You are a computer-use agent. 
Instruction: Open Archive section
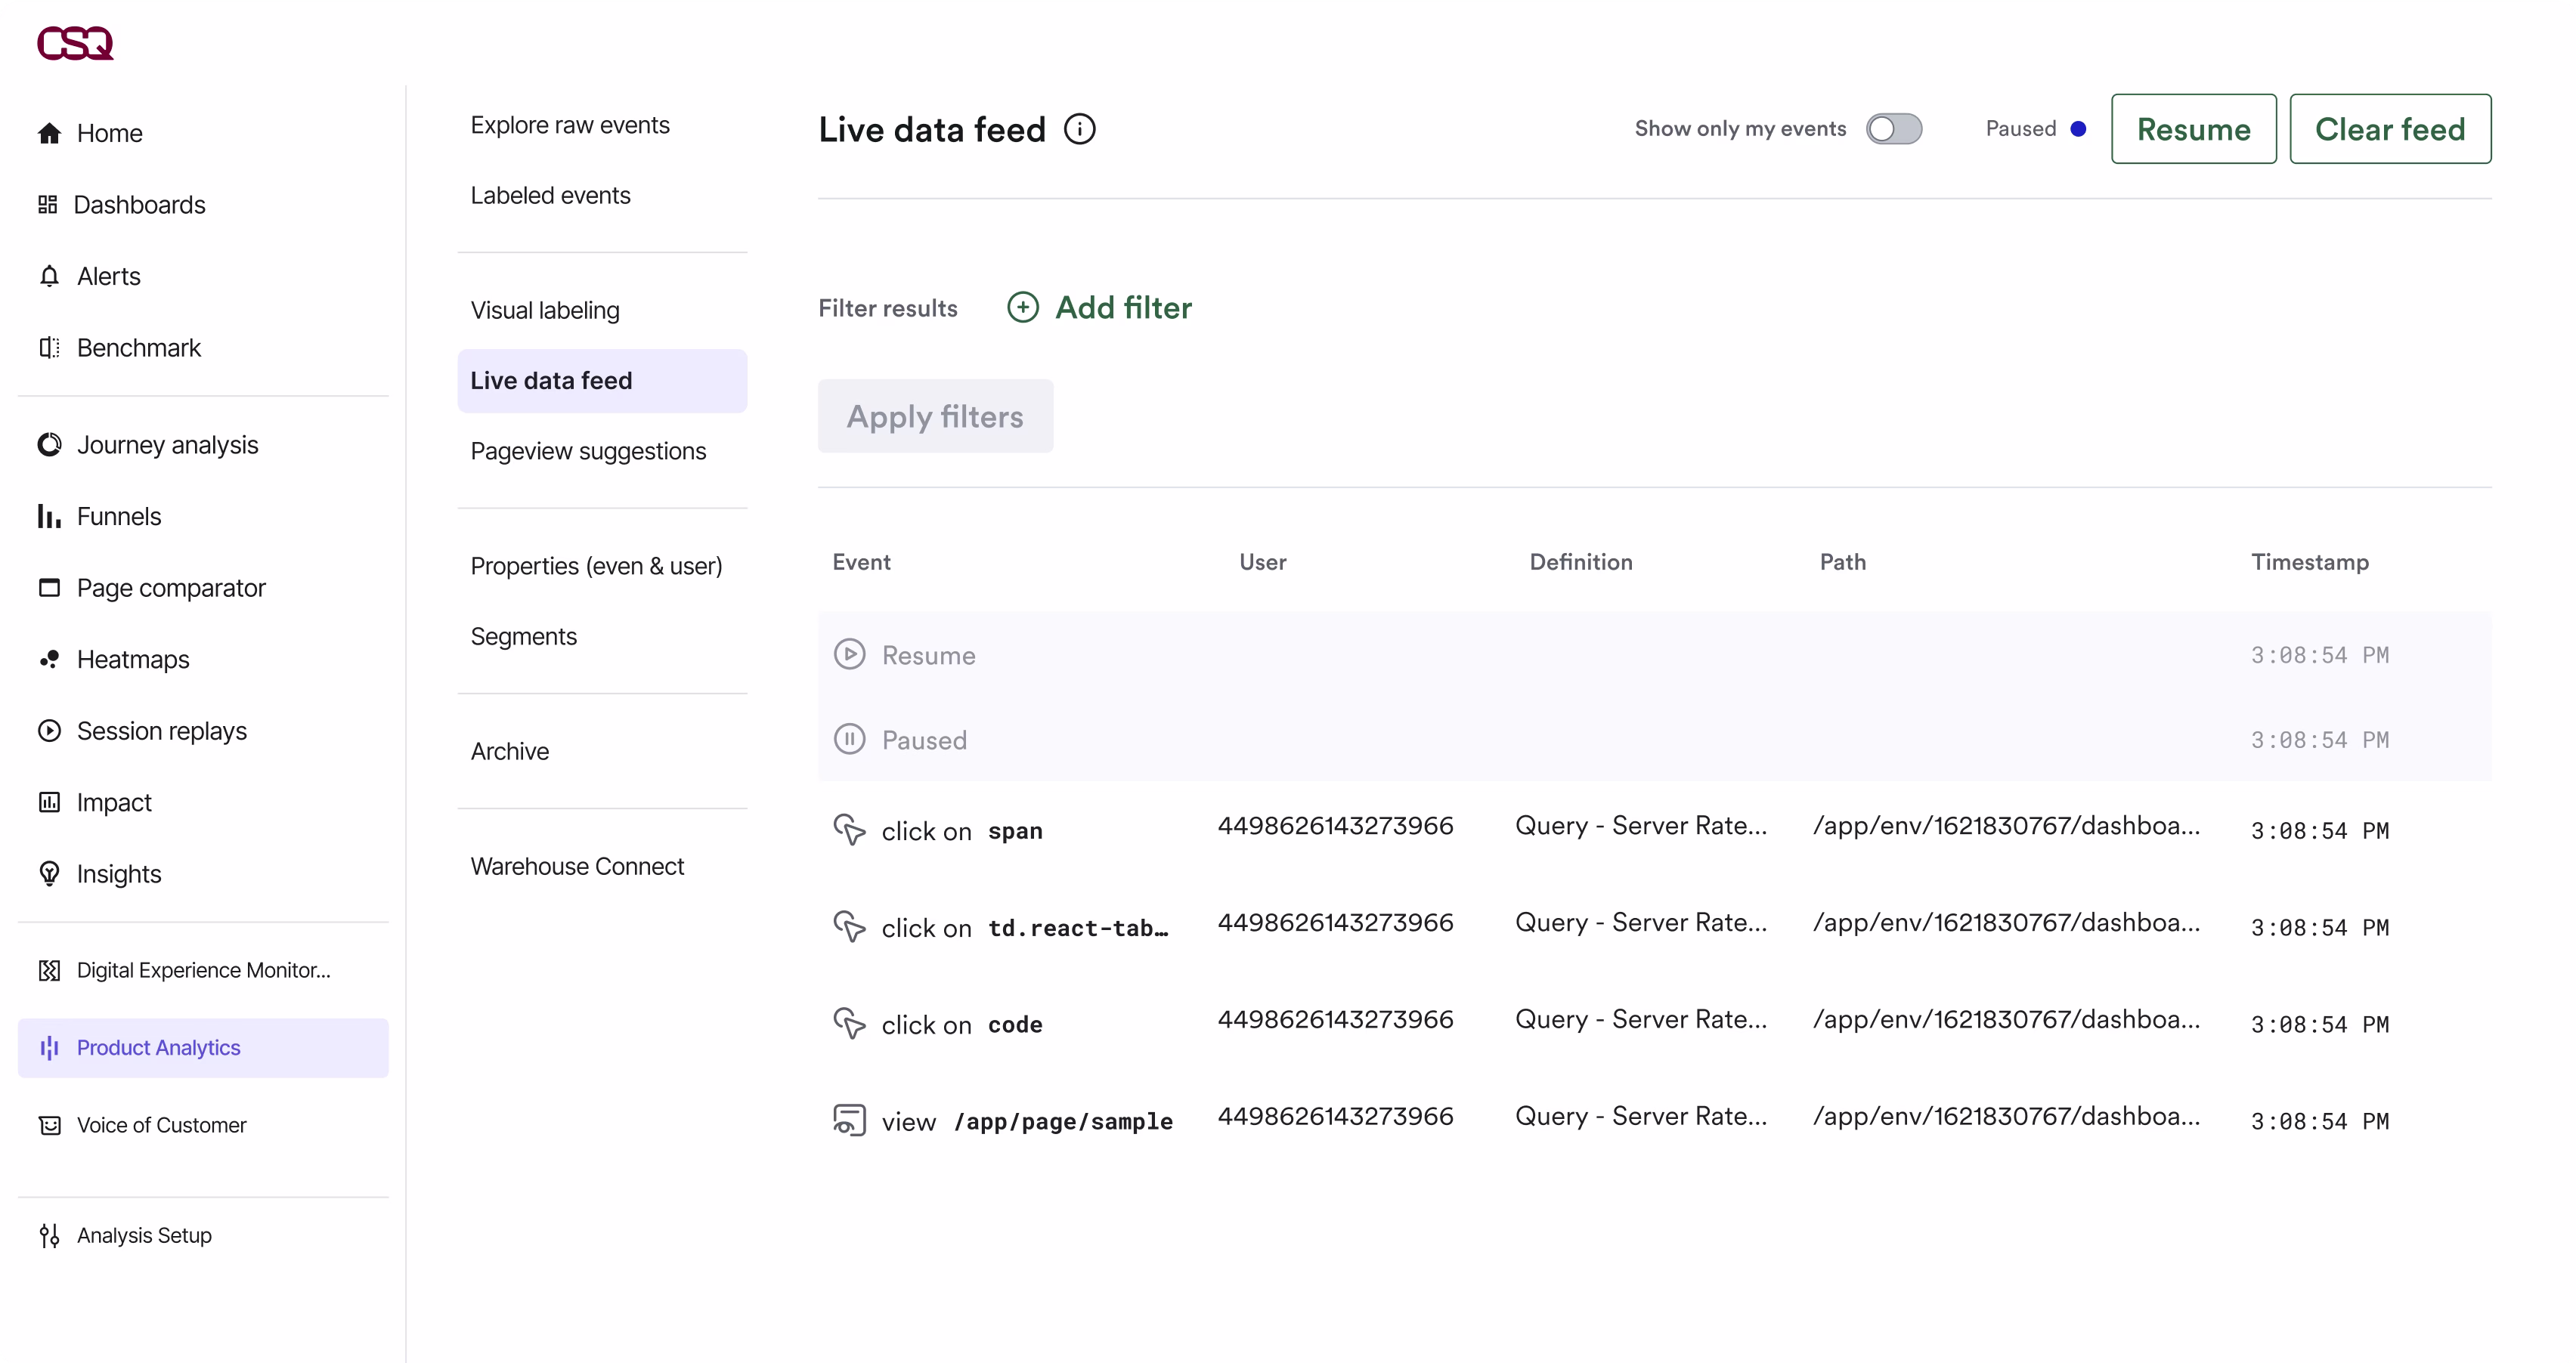(x=510, y=752)
